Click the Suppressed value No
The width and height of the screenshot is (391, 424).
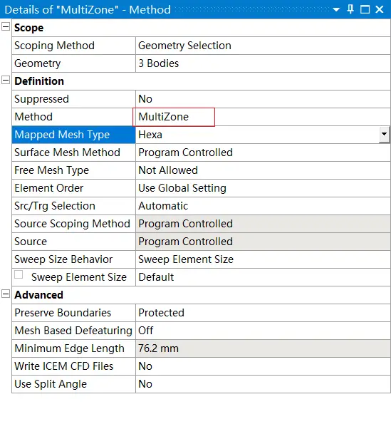[x=263, y=99]
